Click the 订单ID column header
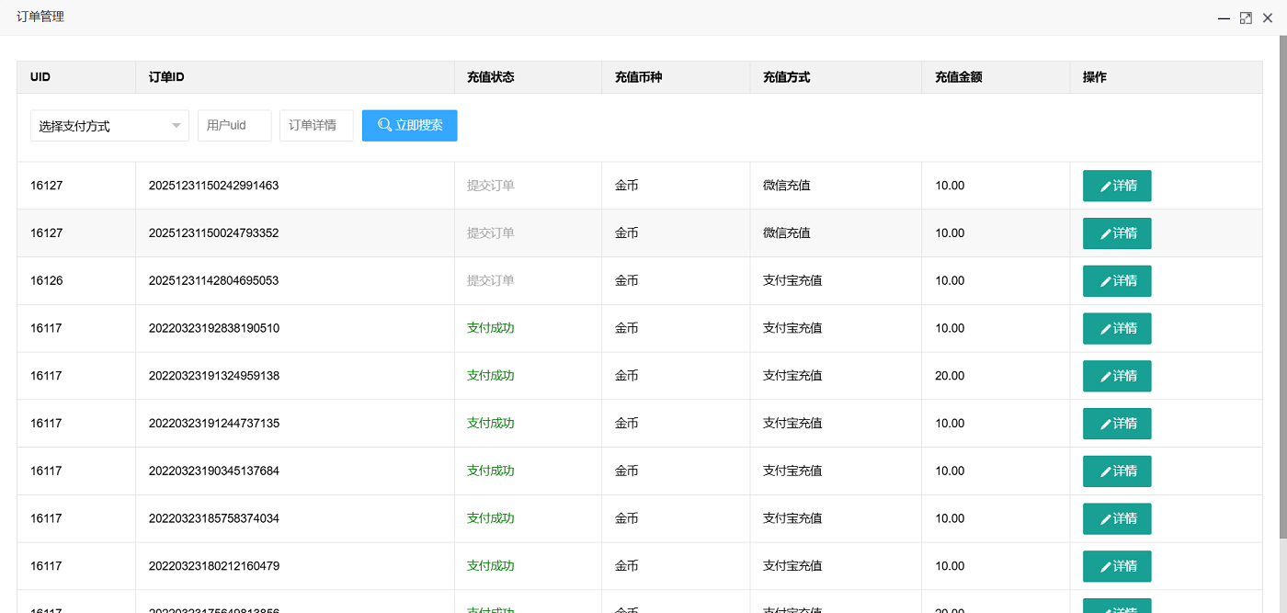 (x=166, y=77)
